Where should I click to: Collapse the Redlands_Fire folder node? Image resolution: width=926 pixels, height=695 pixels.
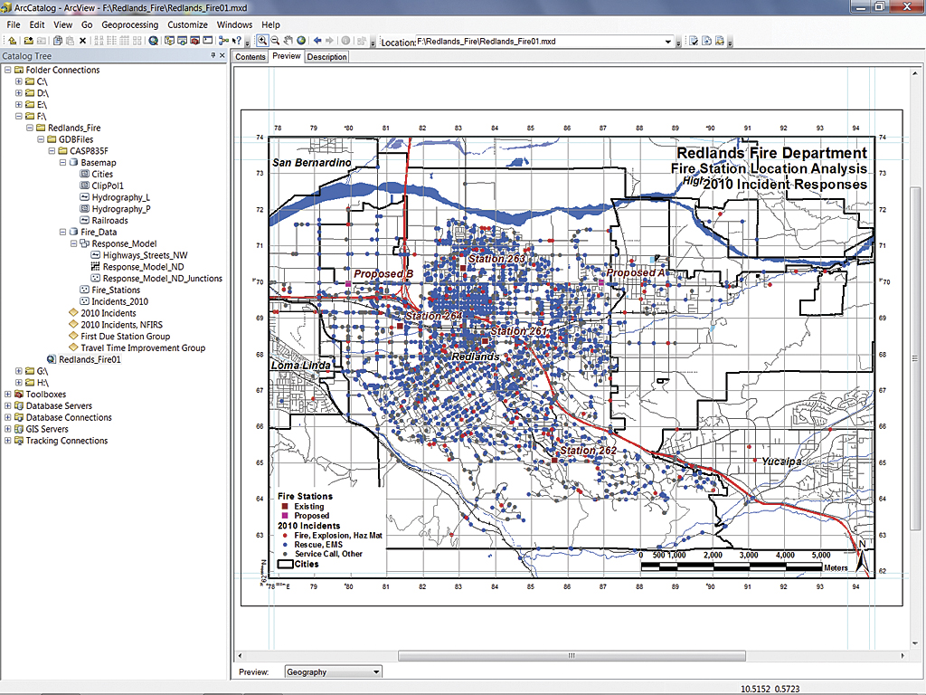click(30, 128)
